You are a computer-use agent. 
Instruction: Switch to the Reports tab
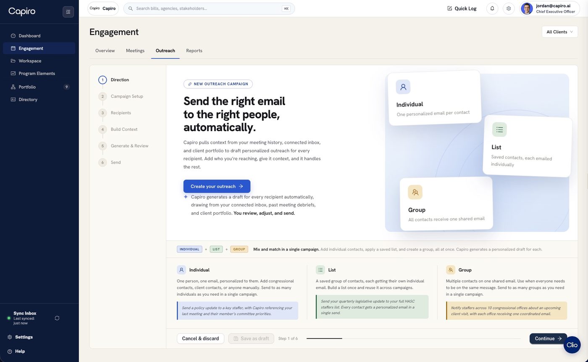tap(194, 50)
